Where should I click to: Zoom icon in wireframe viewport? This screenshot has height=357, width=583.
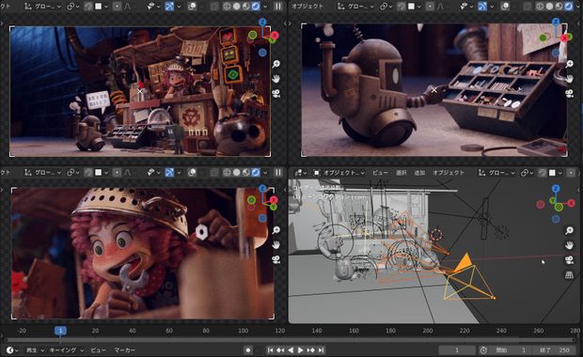(569, 231)
